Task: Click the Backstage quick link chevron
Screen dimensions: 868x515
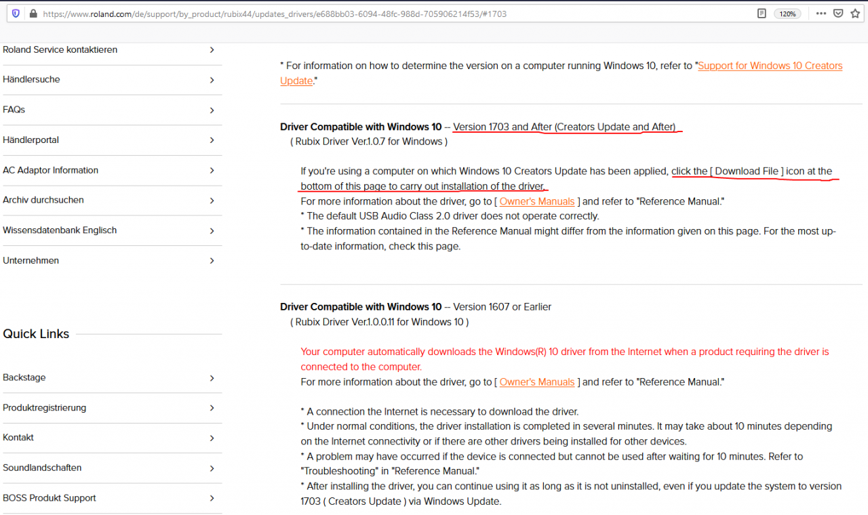Action: tap(212, 378)
